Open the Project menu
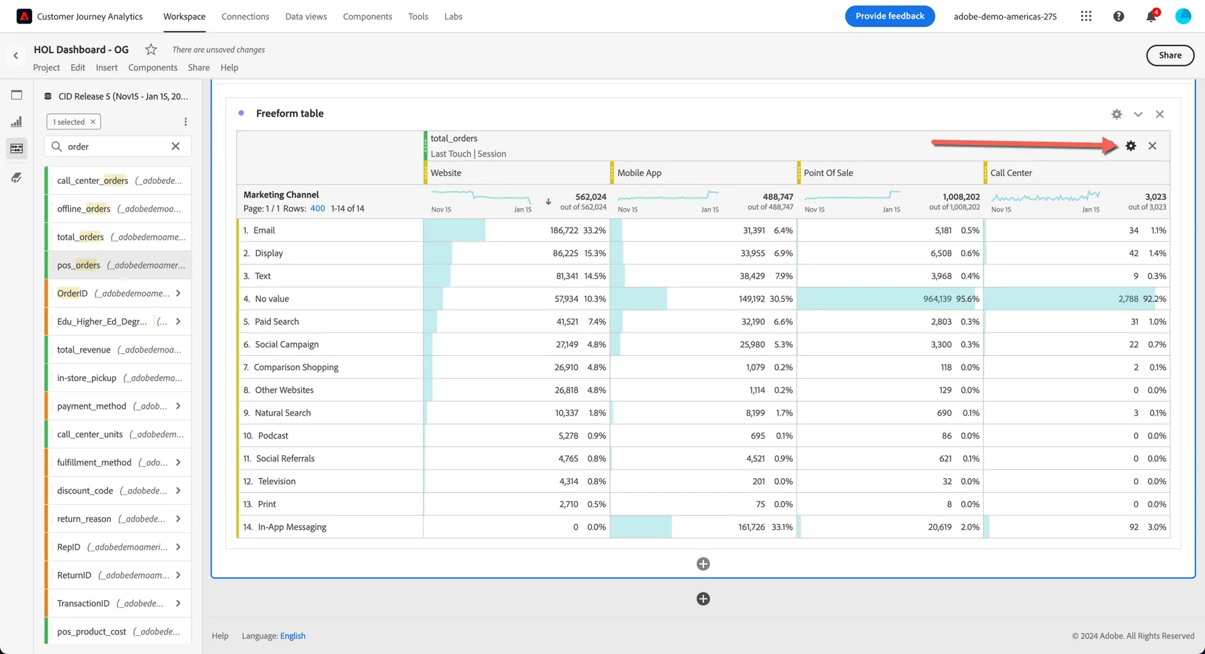The image size is (1205, 654). click(x=46, y=67)
